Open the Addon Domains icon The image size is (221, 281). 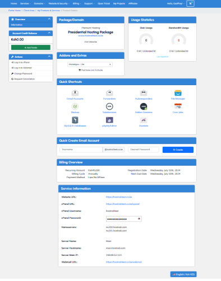(x=144, y=106)
